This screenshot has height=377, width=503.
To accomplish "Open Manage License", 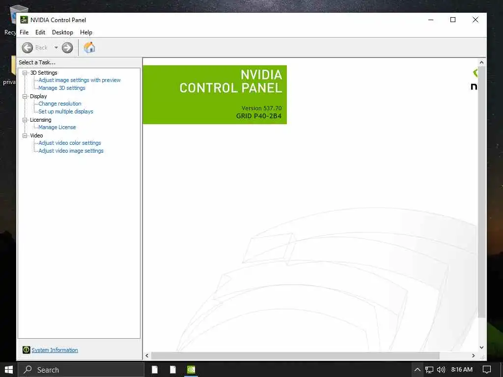I will coord(57,127).
